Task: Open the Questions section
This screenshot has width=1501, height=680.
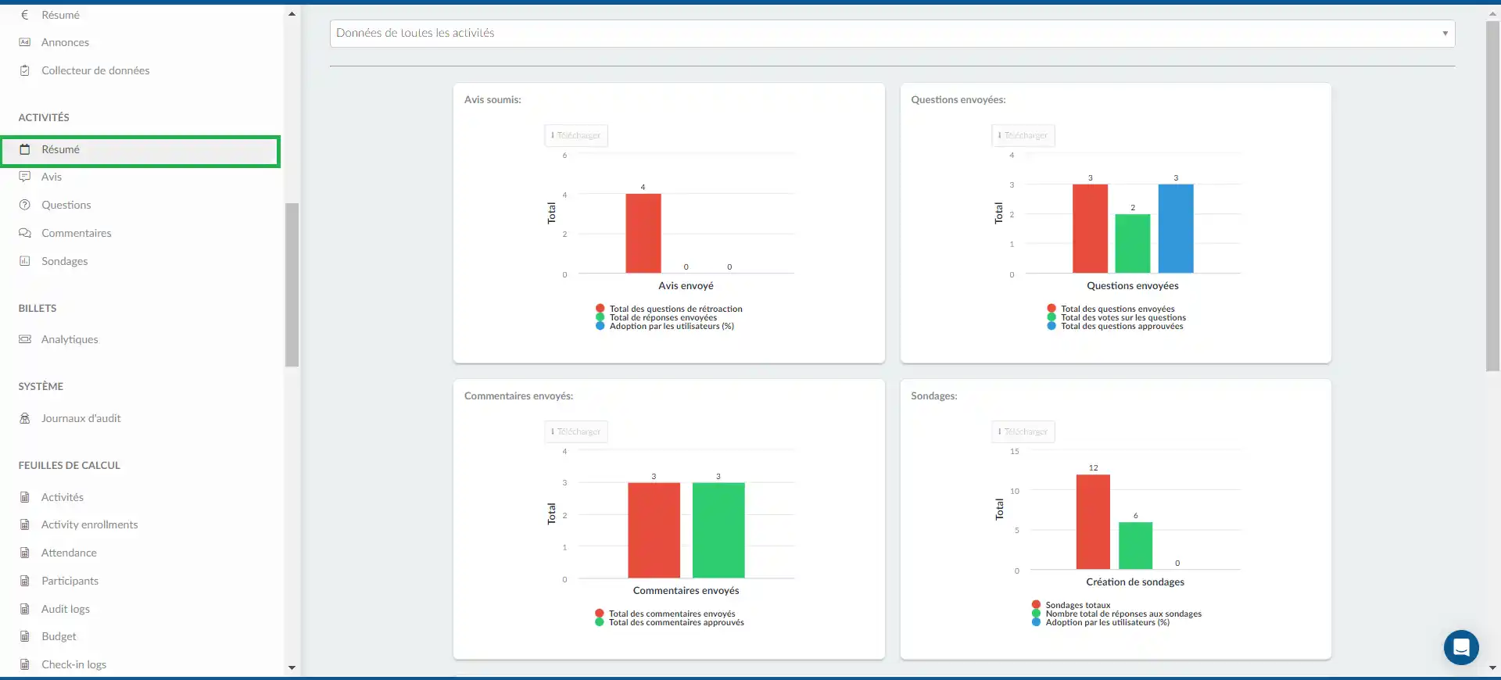Action: (x=66, y=205)
